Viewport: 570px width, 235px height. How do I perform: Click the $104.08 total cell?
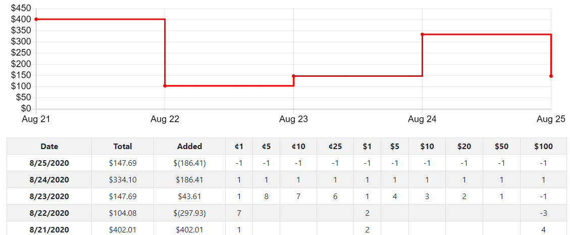coord(123,213)
